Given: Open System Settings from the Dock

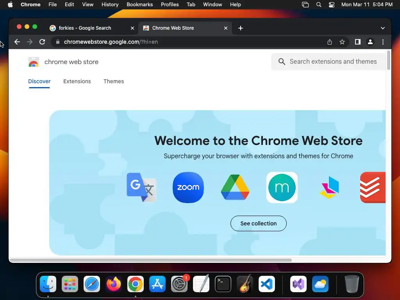Looking at the screenshot, I should pyautogui.click(x=179, y=284).
